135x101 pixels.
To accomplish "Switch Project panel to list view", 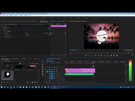I will coord(2,82).
